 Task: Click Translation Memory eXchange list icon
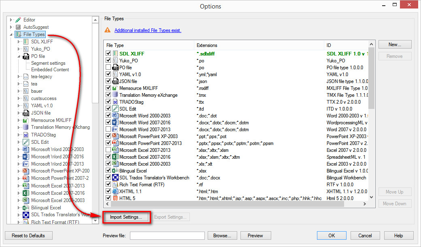[x=115, y=95]
